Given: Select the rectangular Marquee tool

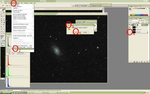Looking at the screenshot, I should coord(2,12).
